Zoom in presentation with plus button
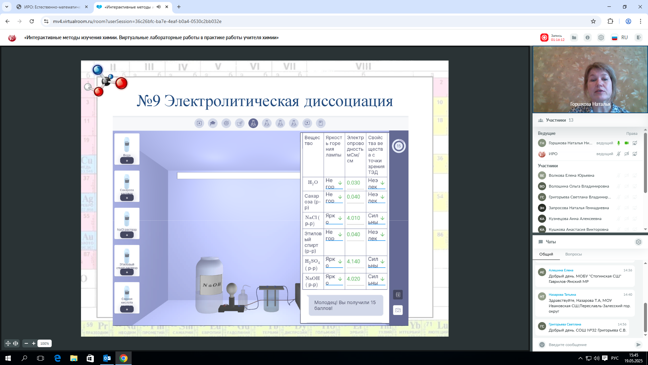Image resolution: width=648 pixels, height=365 pixels. coord(34,343)
